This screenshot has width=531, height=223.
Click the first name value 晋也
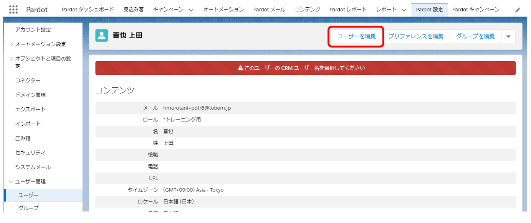tap(168, 131)
